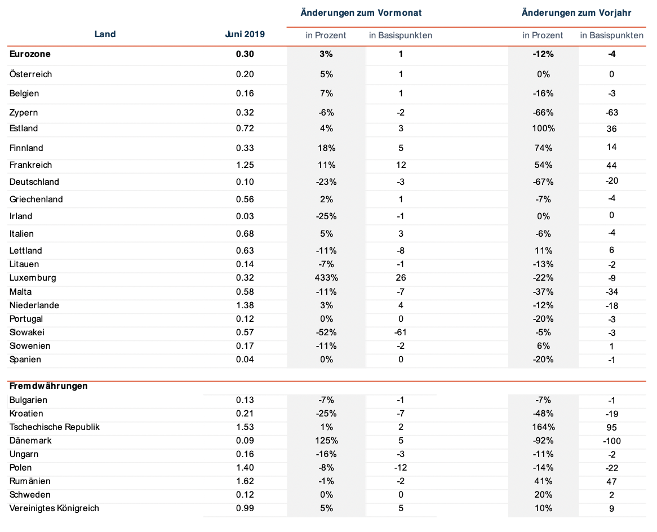The height and width of the screenshot is (532, 657).
Task: Select the Änderungen zum Vorjahr heading
Action: click(576, 13)
